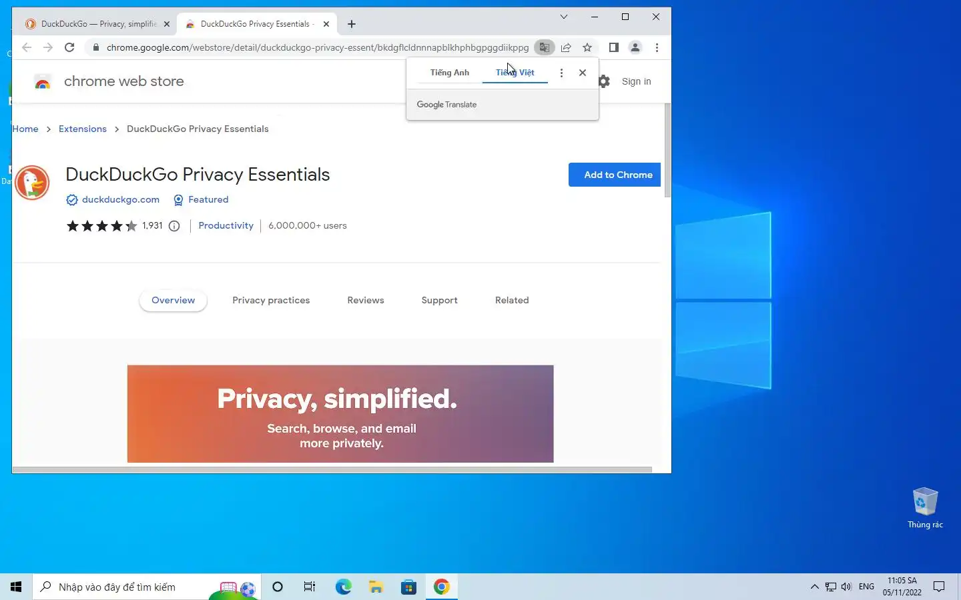This screenshot has height=600, width=961.
Task: Close the DuckDuckGo Privacy Essentials tab
Action: [x=326, y=24]
